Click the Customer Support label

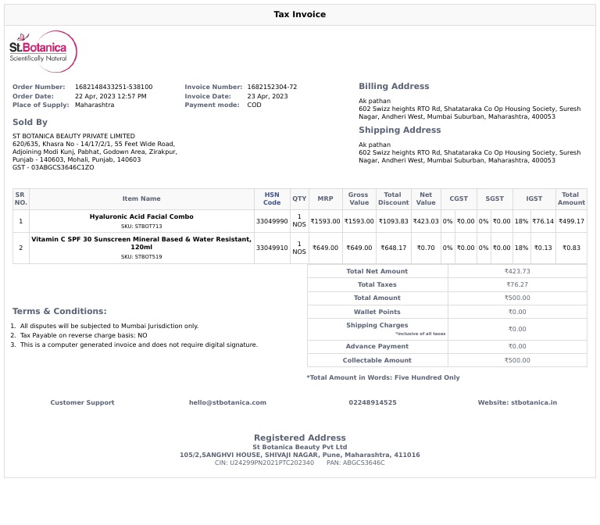tap(82, 402)
